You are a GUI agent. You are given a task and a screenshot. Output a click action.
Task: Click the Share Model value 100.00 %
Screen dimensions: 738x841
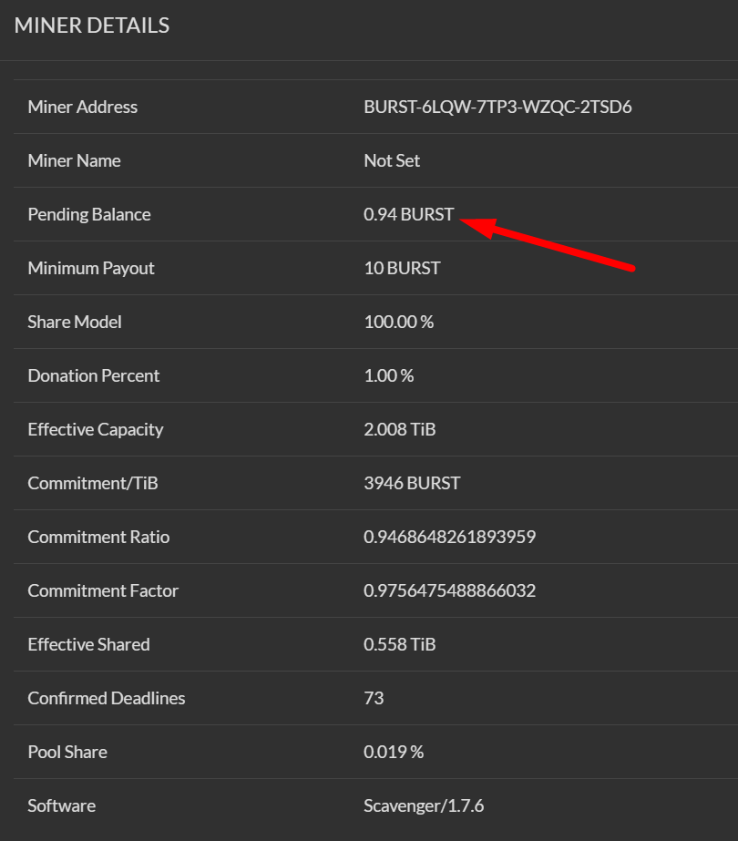pyautogui.click(x=398, y=322)
